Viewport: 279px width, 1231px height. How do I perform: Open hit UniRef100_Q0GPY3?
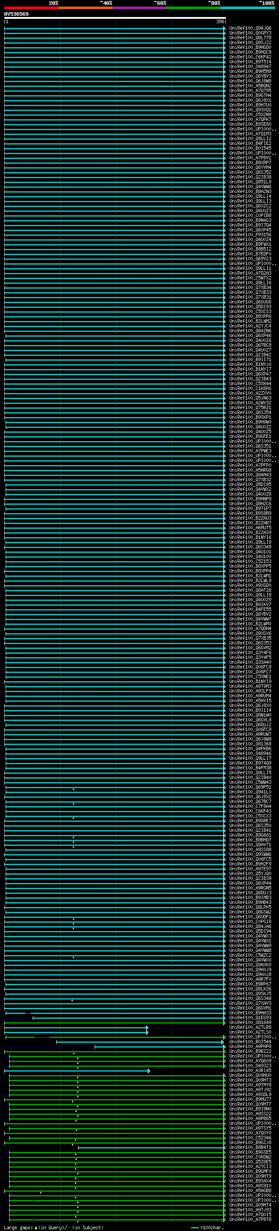tap(250, 33)
